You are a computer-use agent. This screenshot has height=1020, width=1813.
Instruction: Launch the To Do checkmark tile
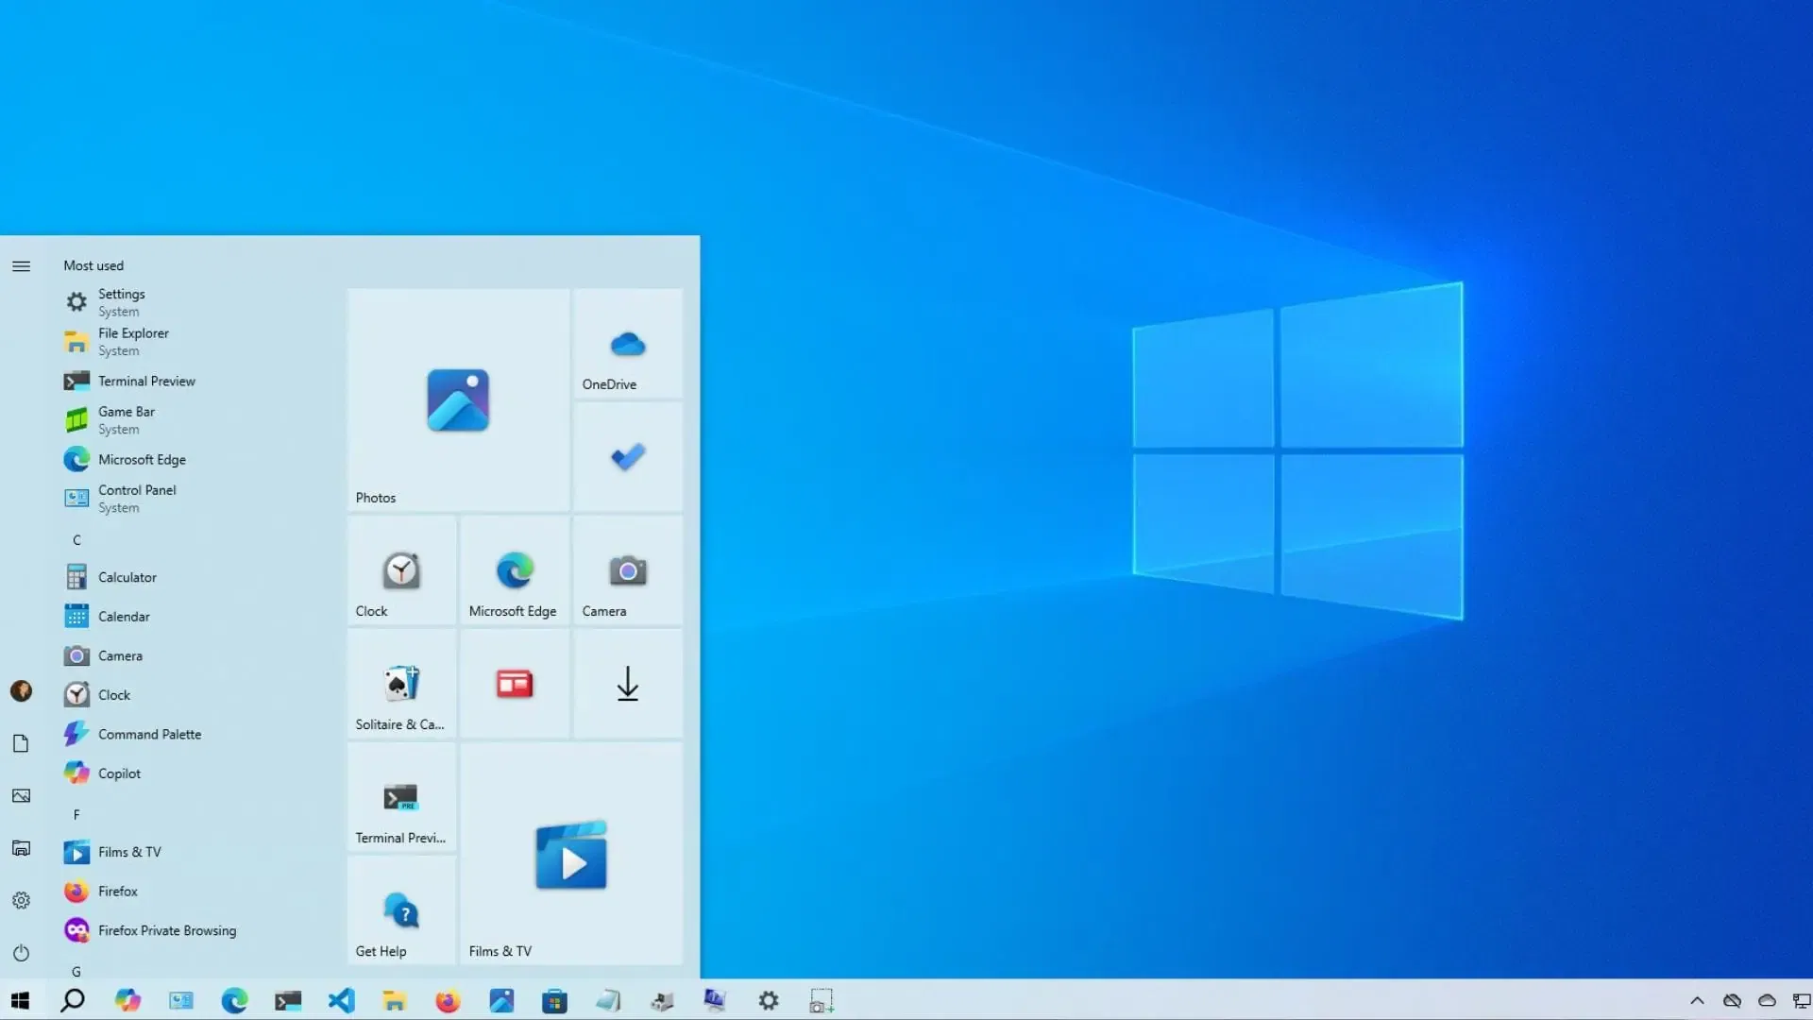[x=628, y=457]
